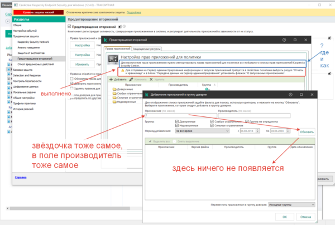Click help icon in Предотвращение вторжений title bar

284,41
